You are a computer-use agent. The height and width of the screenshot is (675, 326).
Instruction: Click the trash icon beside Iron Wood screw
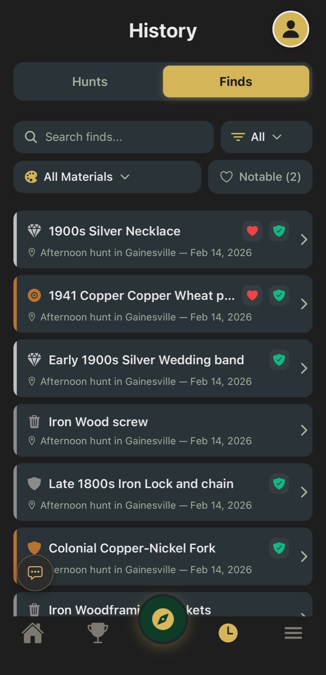[x=34, y=421]
